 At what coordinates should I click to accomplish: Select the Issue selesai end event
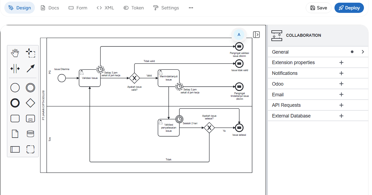[239, 128]
